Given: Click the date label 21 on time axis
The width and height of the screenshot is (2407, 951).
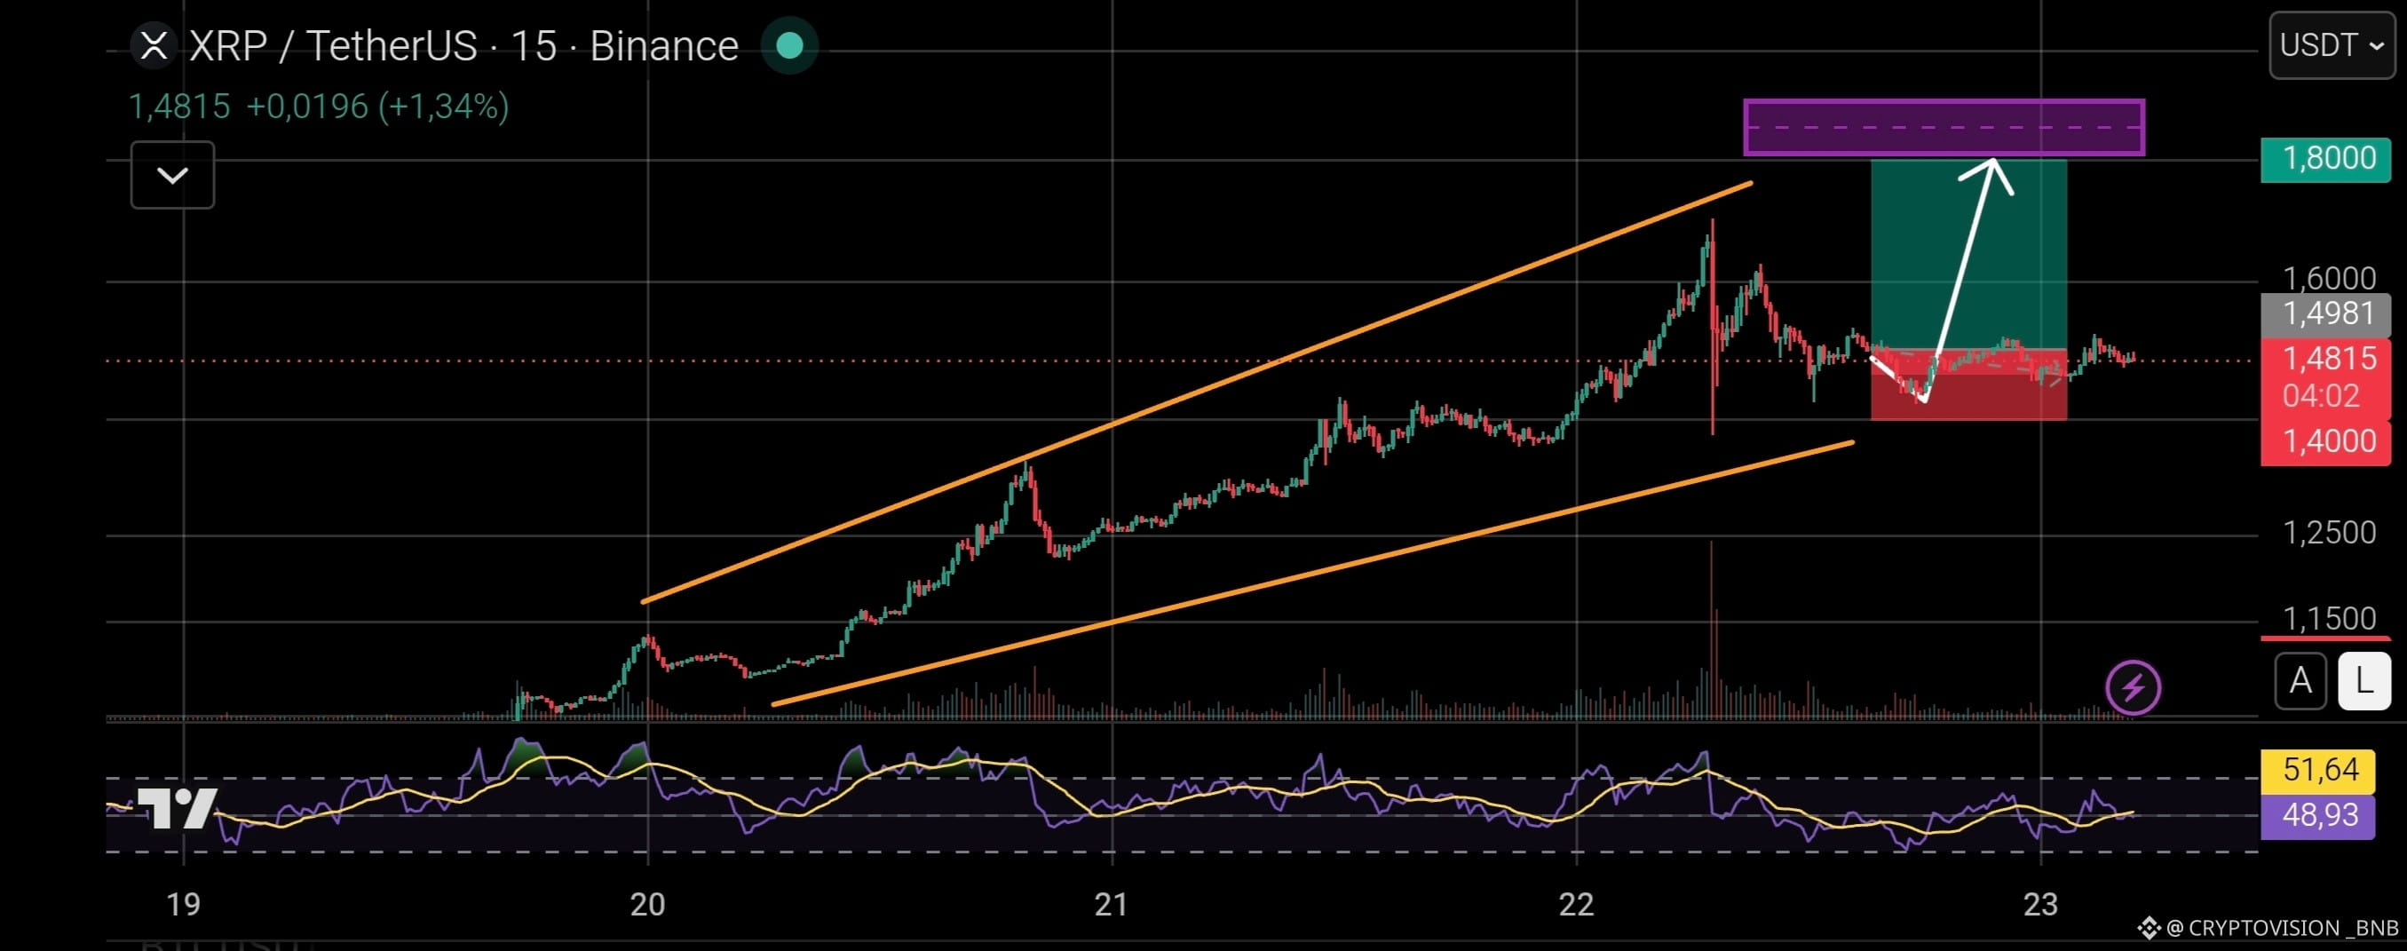Looking at the screenshot, I should [x=1111, y=904].
